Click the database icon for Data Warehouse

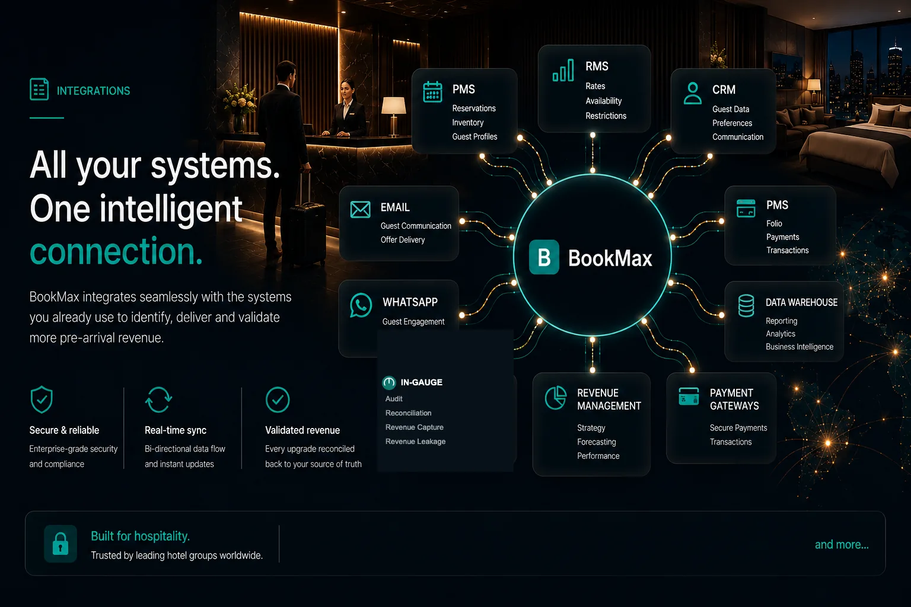coord(746,305)
